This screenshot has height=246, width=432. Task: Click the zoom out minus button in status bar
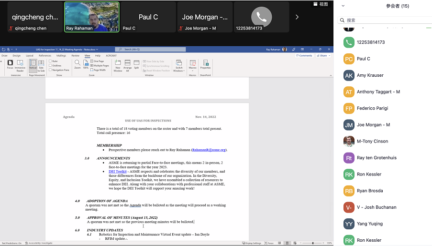(300, 243)
